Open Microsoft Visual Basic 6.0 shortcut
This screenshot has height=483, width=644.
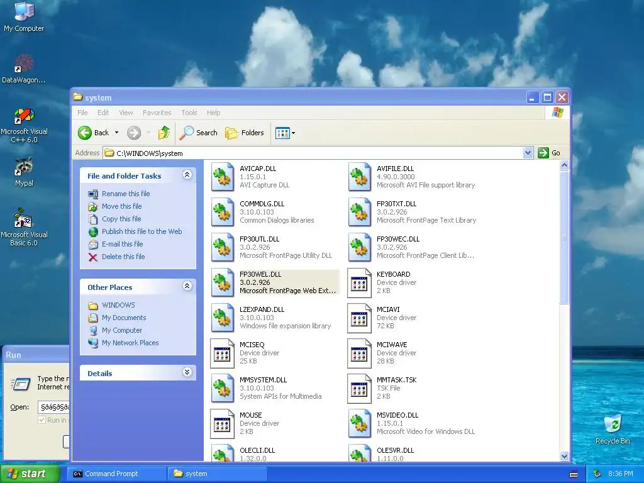pos(24,227)
